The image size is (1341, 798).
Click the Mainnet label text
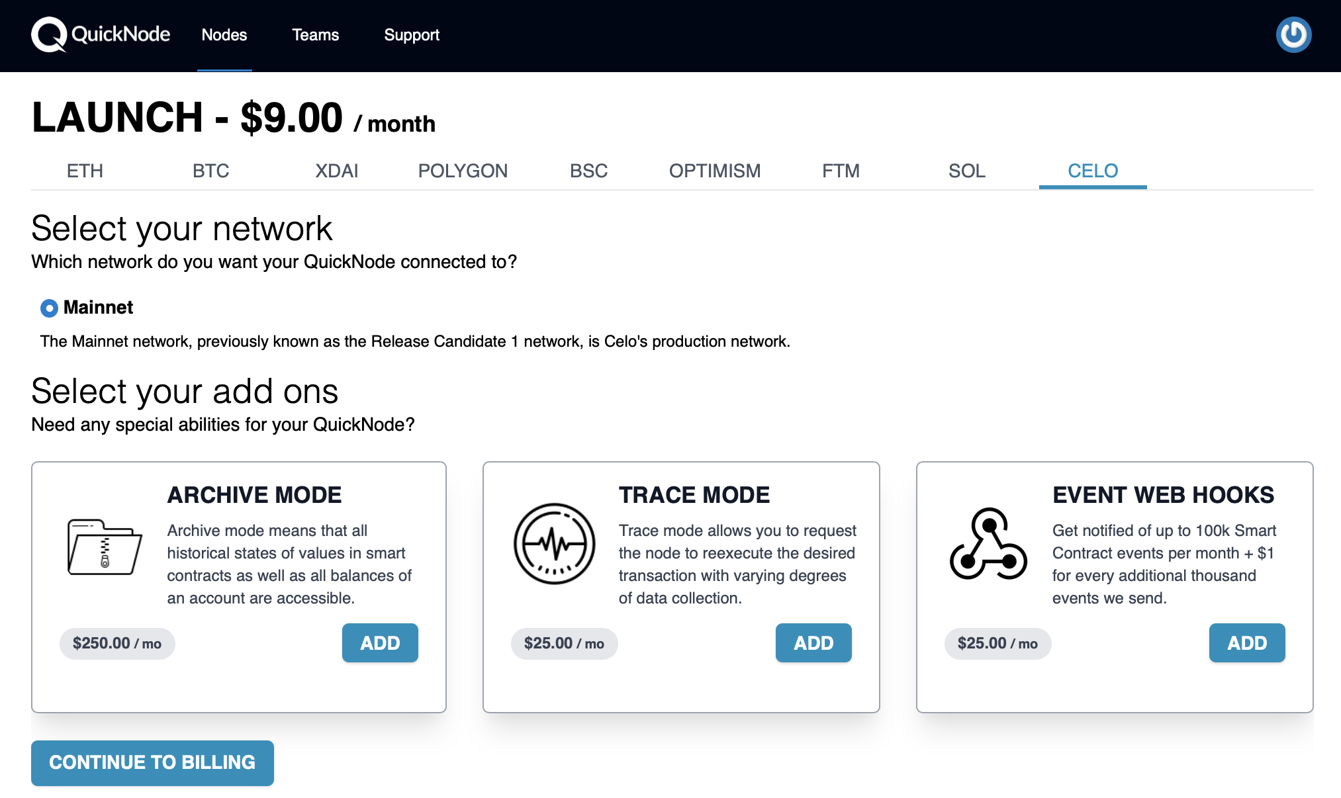[98, 308]
